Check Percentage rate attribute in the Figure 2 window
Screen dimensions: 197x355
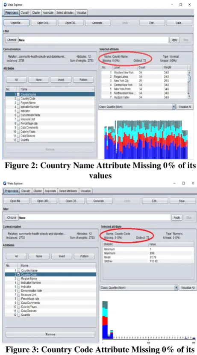18,123
